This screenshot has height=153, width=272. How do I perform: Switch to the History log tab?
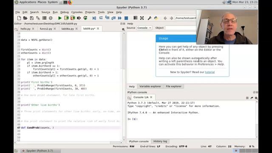click(x=160, y=142)
